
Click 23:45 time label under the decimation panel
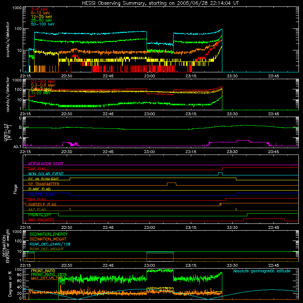[x=273, y=266]
